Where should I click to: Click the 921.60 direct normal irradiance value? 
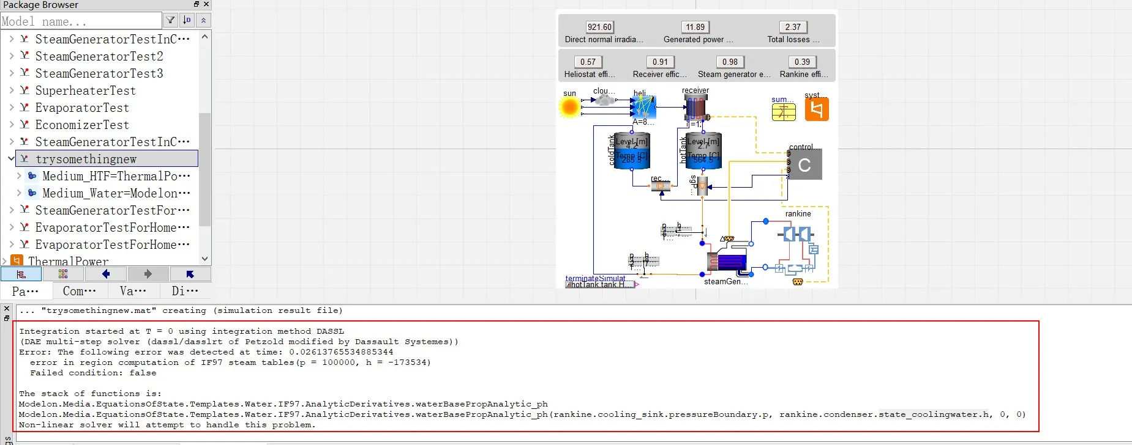[x=599, y=27]
